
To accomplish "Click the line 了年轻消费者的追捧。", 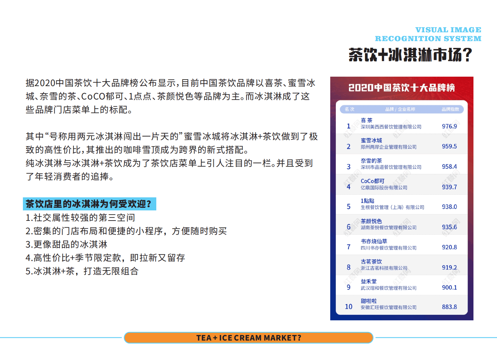I will pos(70,176).
